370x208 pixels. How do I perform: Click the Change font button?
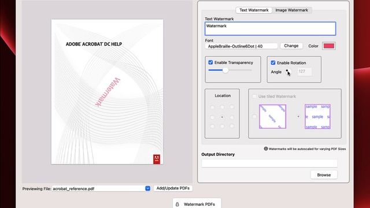coord(291,46)
